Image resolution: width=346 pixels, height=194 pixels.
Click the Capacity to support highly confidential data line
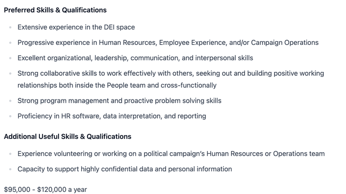(x=125, y=169)
